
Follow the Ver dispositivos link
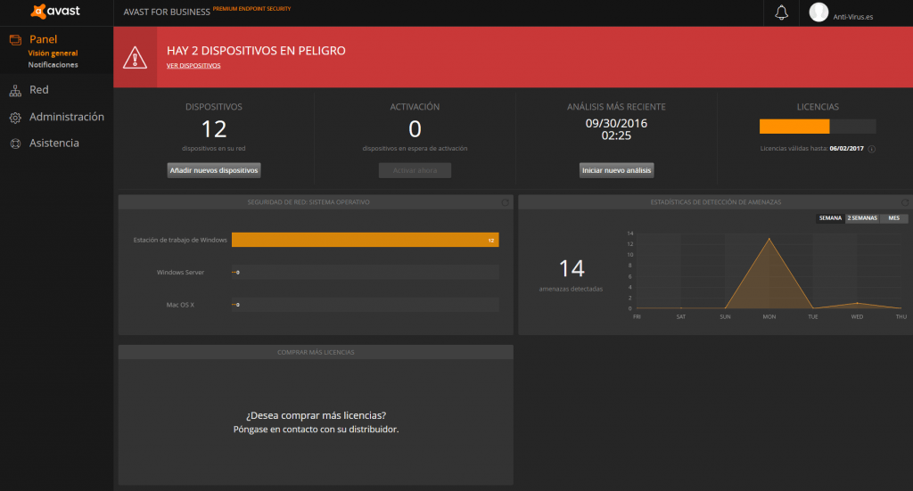(193, 66)
